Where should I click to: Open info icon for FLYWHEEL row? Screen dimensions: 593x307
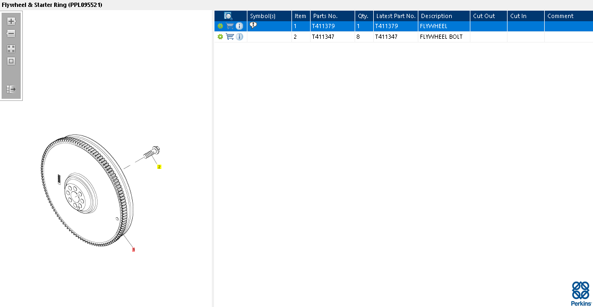239,26
